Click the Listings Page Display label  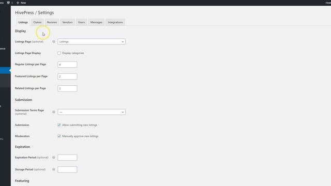[28, 53]
